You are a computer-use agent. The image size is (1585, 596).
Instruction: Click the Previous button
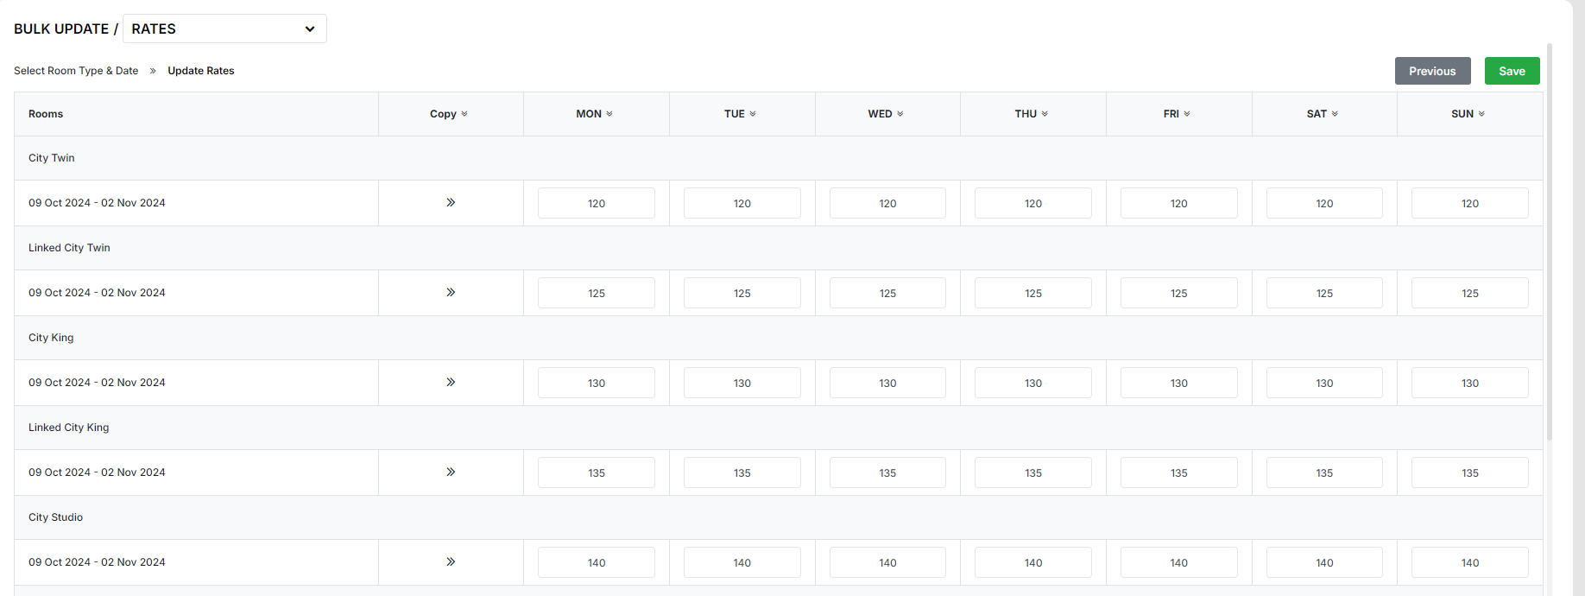1432,71
